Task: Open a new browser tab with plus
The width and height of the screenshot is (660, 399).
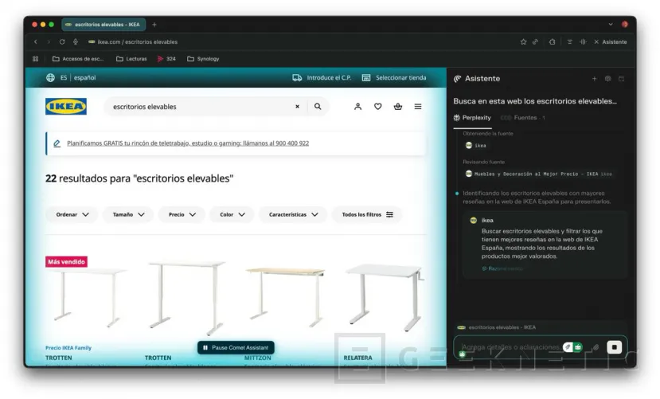Action: coord(154,25)
